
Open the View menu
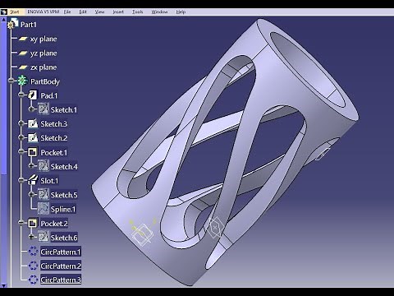pos(99,12)
